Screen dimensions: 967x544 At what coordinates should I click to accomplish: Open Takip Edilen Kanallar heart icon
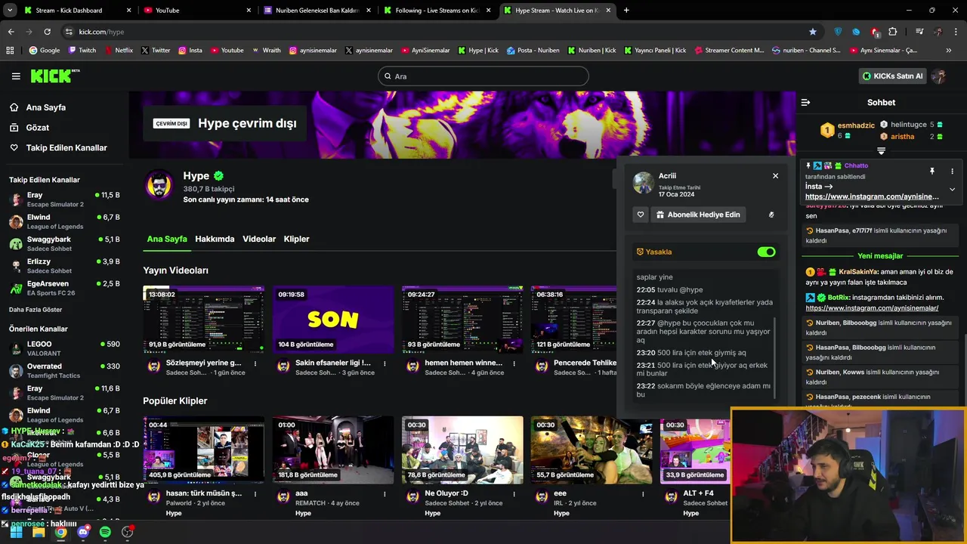click(x=14, y=147)
